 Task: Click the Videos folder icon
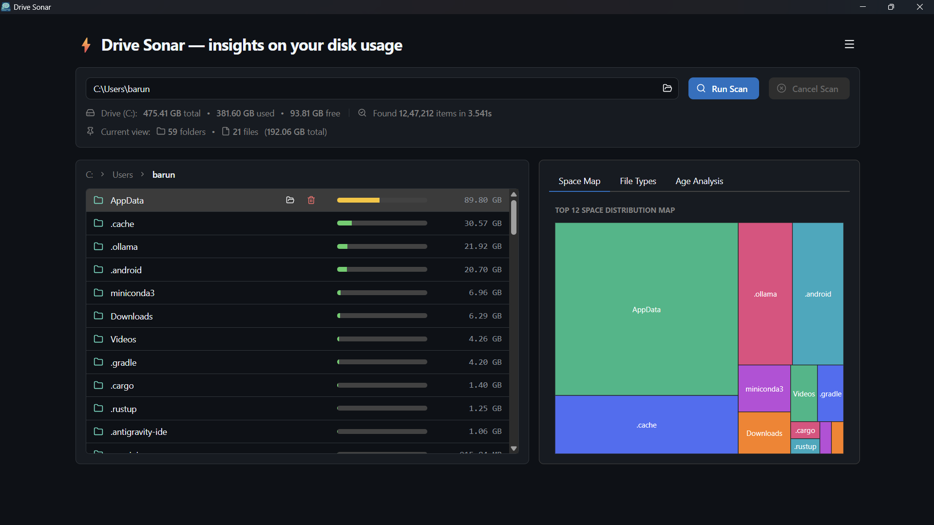point(98,339)
